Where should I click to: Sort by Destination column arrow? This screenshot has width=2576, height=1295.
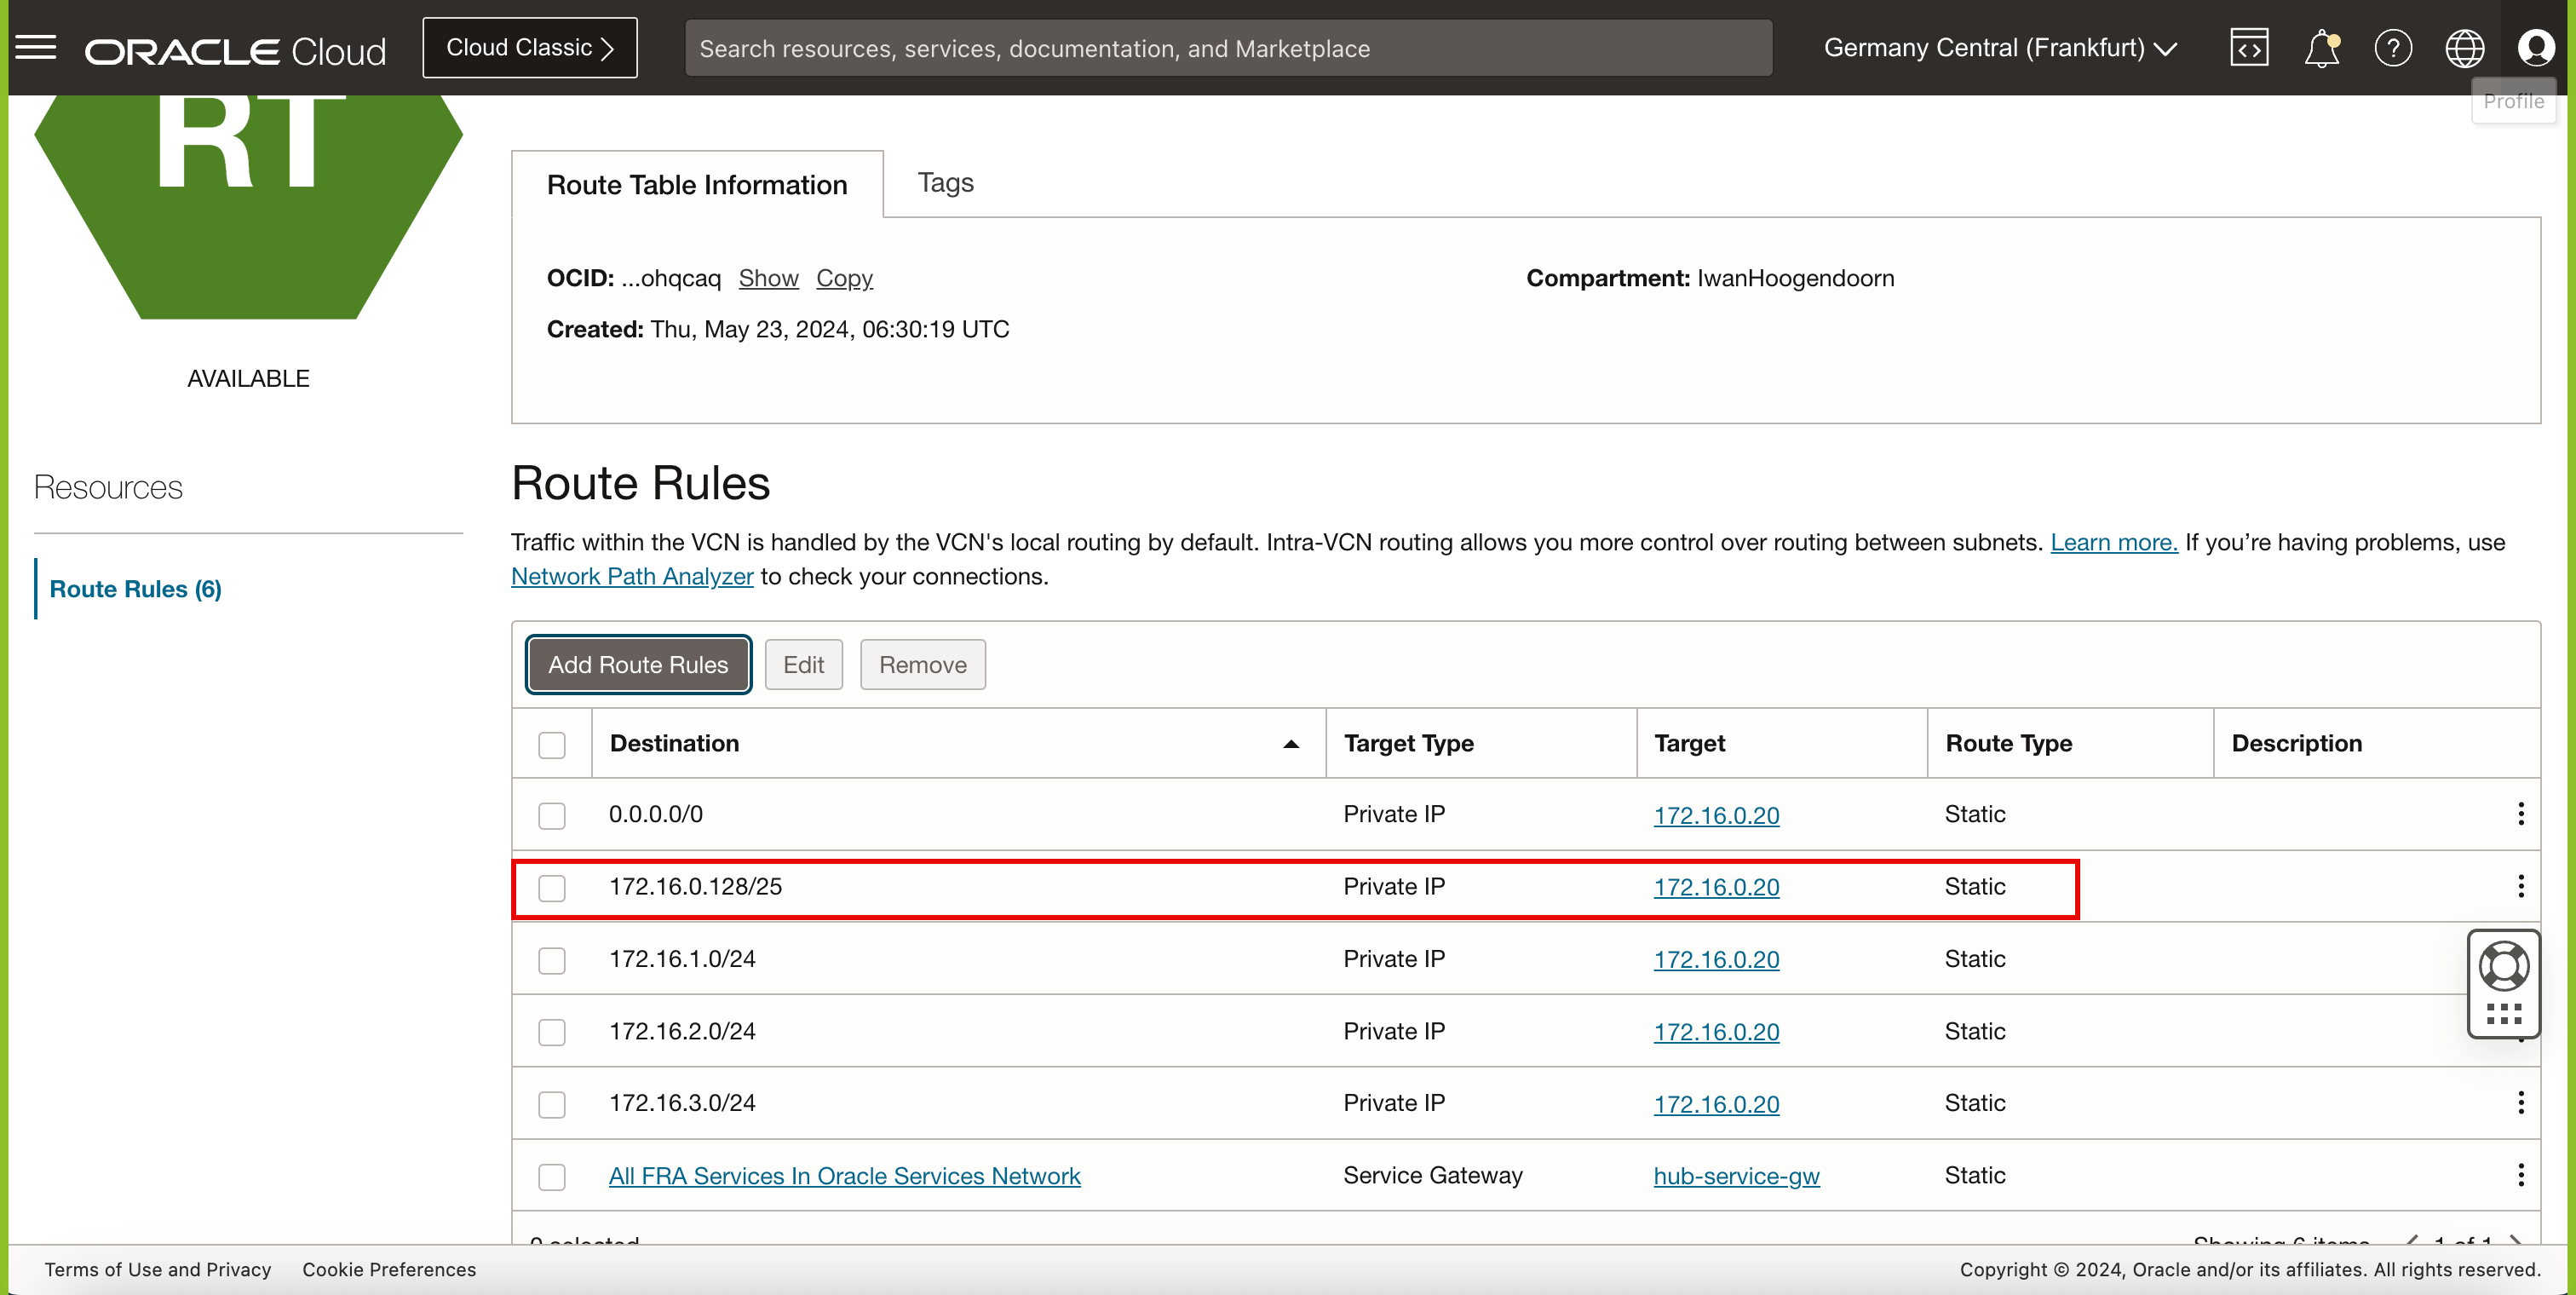pyautogui.click(x=1290, y=744)
